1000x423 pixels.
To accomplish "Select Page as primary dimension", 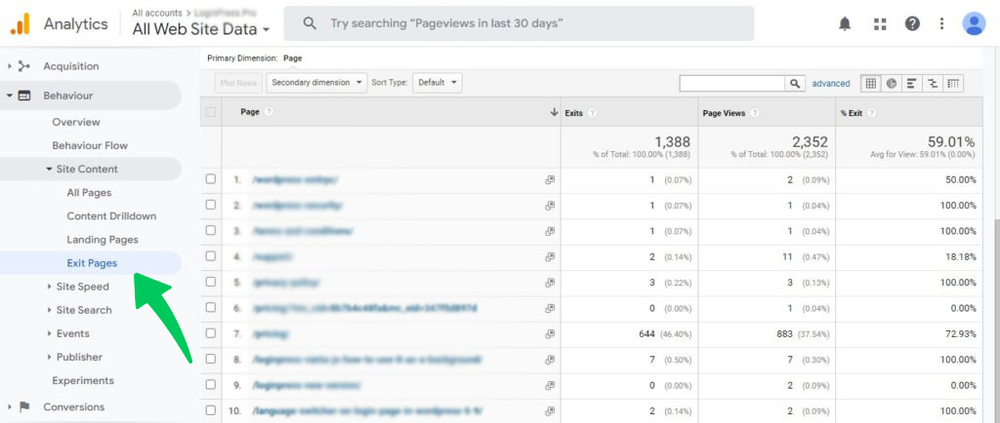I will point(293,58).
